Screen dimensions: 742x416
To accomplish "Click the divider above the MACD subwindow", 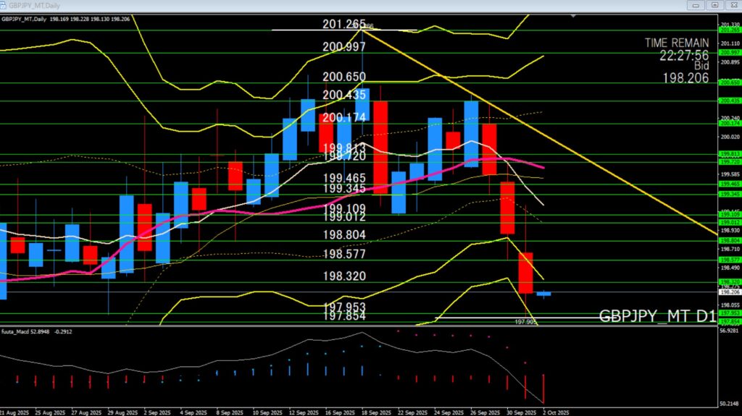I will pyautogui.click(x=362, y=326).
